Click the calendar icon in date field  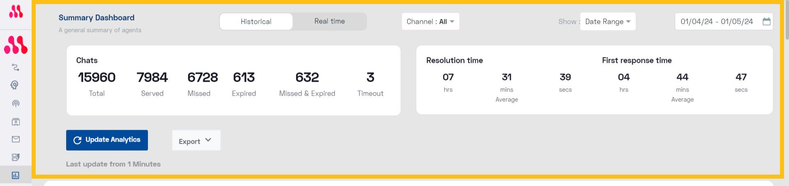(766, 21)
